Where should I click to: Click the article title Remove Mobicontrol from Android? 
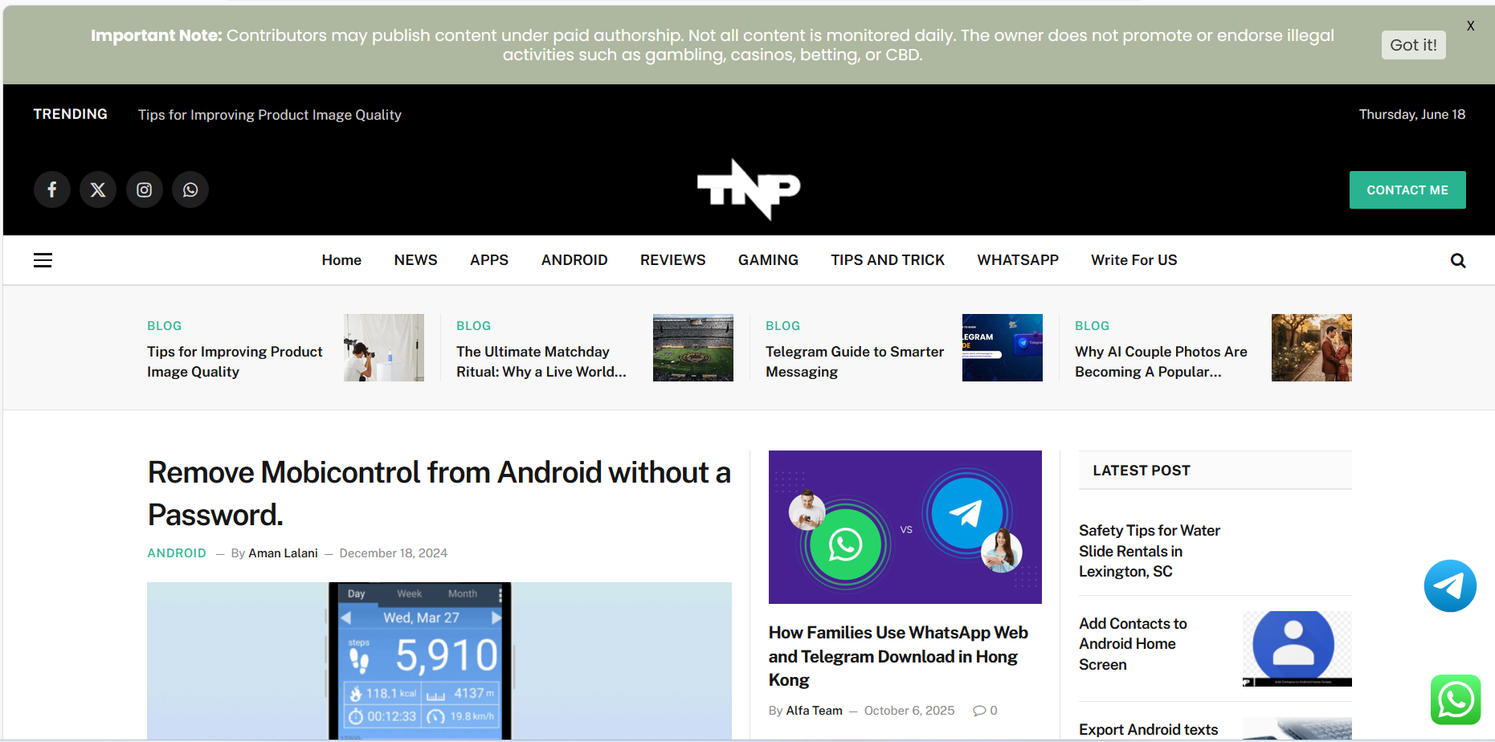tap(439, 493)
